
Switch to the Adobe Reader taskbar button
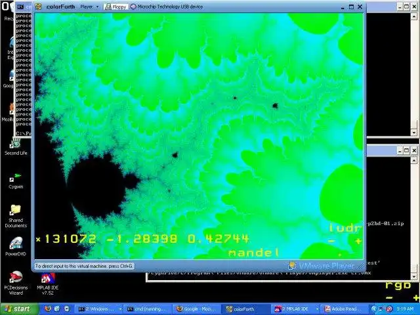(x=345, y=309)
